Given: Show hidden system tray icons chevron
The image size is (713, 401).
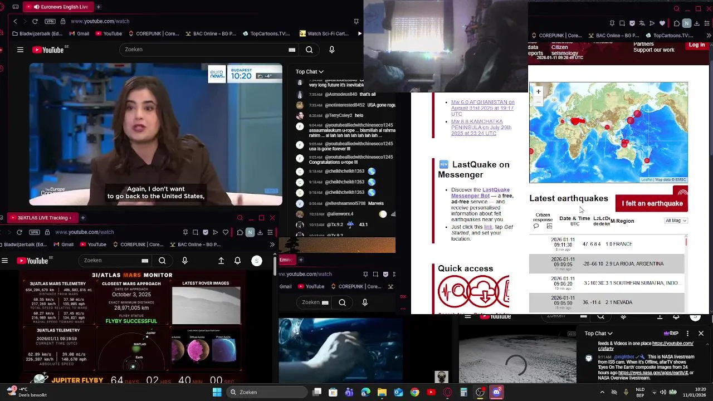Looking at the screenshot, I should (602, 392).
